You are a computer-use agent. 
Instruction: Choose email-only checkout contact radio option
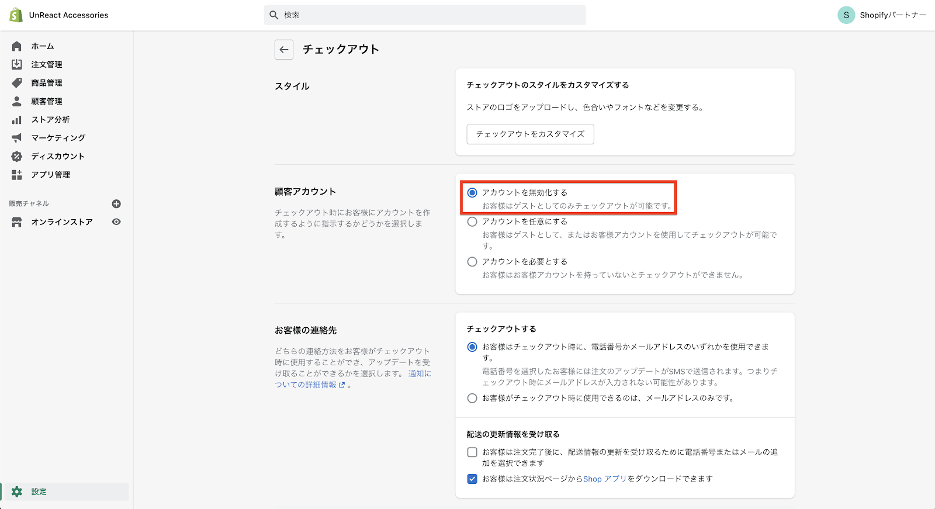pyautogui.click(x=472, y=398)
